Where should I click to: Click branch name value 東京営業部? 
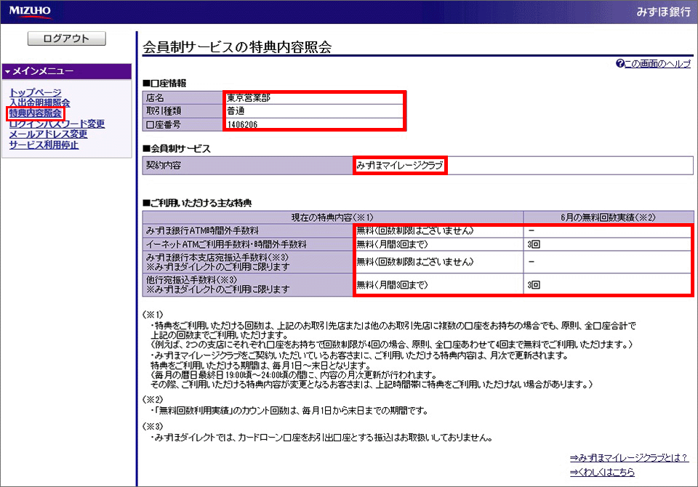click(249, 98)
